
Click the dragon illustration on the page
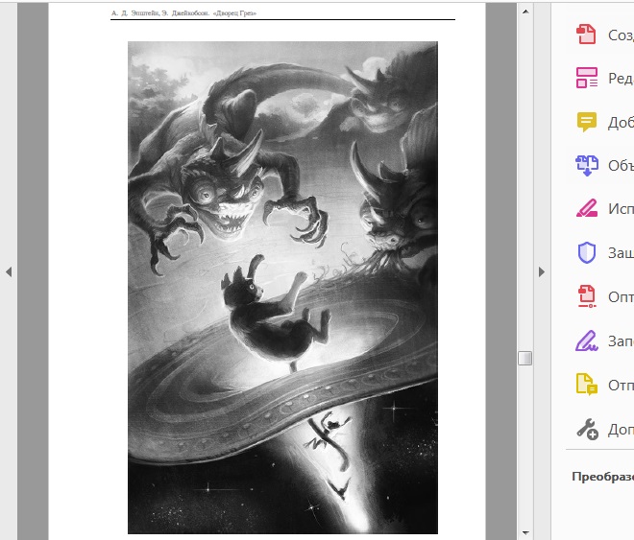tap(282, 288)
